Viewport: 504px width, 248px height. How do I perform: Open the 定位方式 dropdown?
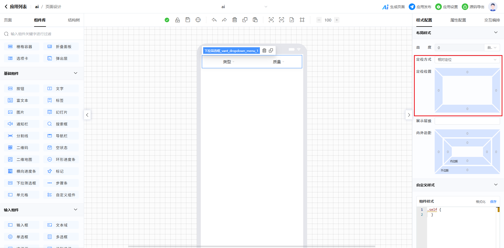[x=467, y=60]
